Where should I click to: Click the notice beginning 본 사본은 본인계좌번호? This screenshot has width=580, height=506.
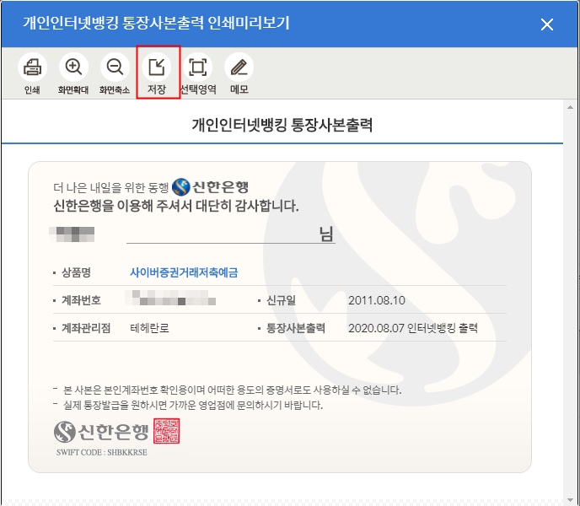click(233, 390)
